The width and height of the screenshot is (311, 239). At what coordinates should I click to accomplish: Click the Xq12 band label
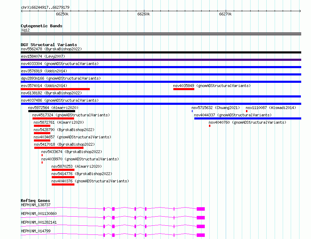[25, 30]
